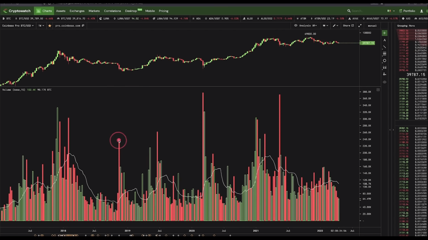Toggle drawings visibility eye icon
This screenshot has width=428, height=240.
385,82
